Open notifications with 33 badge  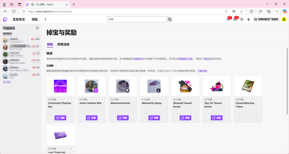click(235, 19)
